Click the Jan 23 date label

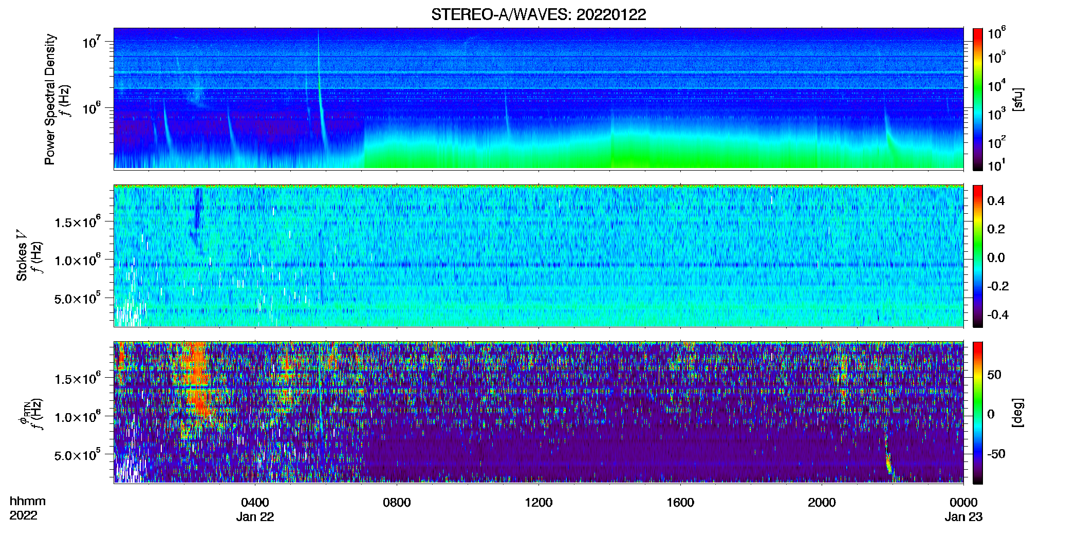(x=963, y=516)
